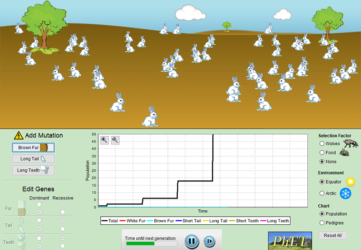Switch chart to Pedigree view

tap(322, 222)
